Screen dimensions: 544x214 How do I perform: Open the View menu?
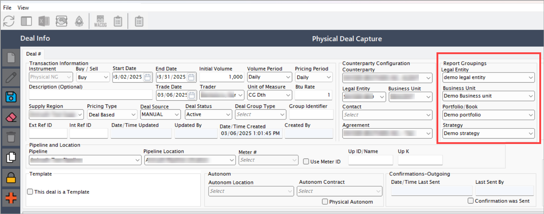[x=23, y=8]
